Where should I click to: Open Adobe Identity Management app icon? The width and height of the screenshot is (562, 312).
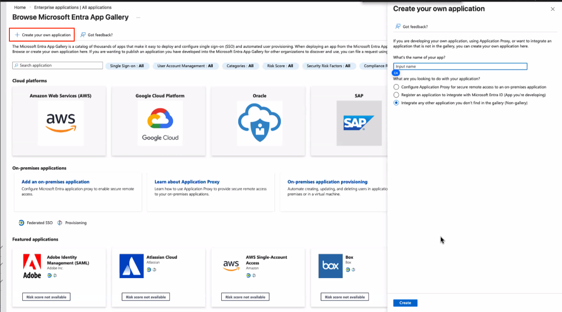[x=32, y=266]
